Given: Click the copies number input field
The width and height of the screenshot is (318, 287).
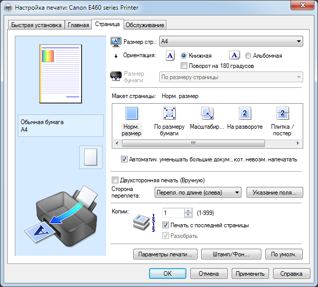Looking at the screenshot, I should click(x=174, y=213).
